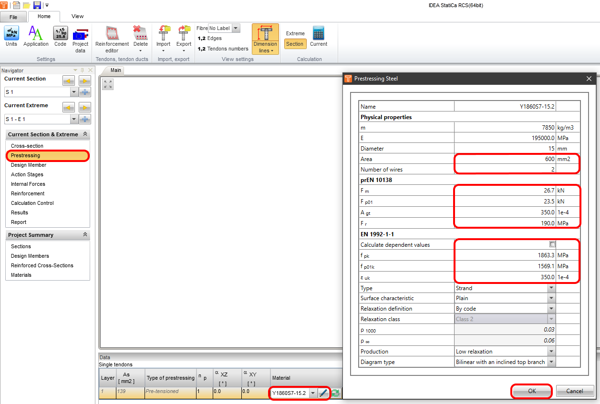Confirm dialog with OK button

point(532,391)
